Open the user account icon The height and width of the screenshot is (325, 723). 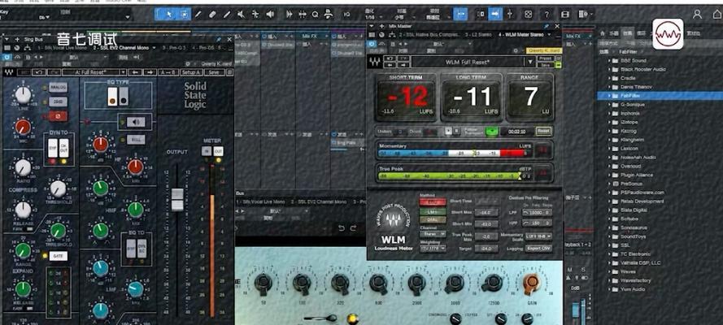point(698,15)
